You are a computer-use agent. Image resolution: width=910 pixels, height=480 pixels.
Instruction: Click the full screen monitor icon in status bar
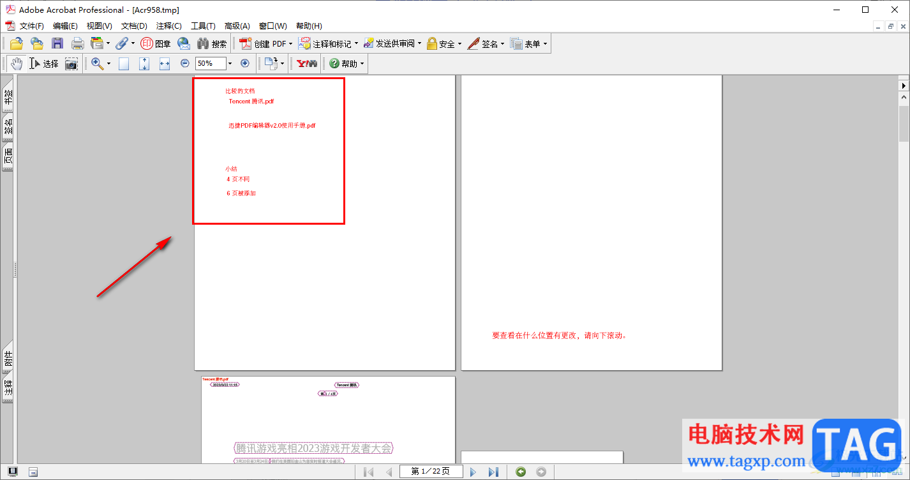13,472
